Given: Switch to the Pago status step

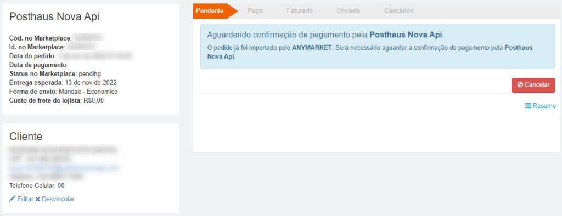Looking at the screenshot, I should (255, 11).
